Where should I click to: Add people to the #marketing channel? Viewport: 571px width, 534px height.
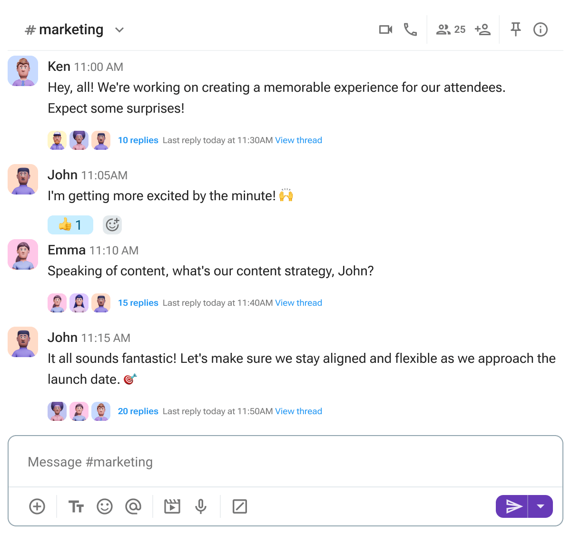482,29
